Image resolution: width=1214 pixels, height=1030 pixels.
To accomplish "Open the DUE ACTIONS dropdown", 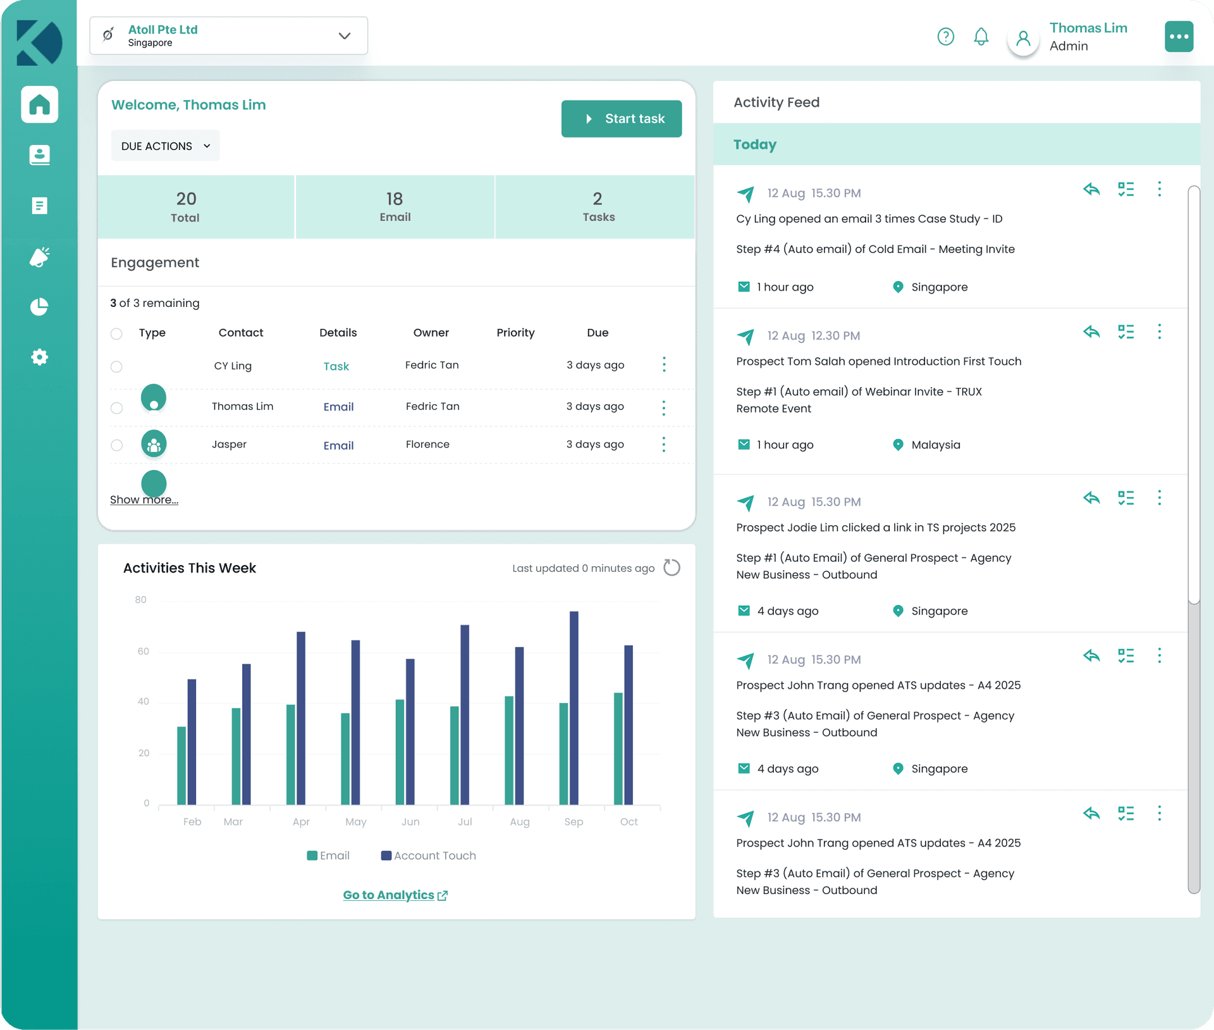I will pyautogui.click(x=165, y=146).
